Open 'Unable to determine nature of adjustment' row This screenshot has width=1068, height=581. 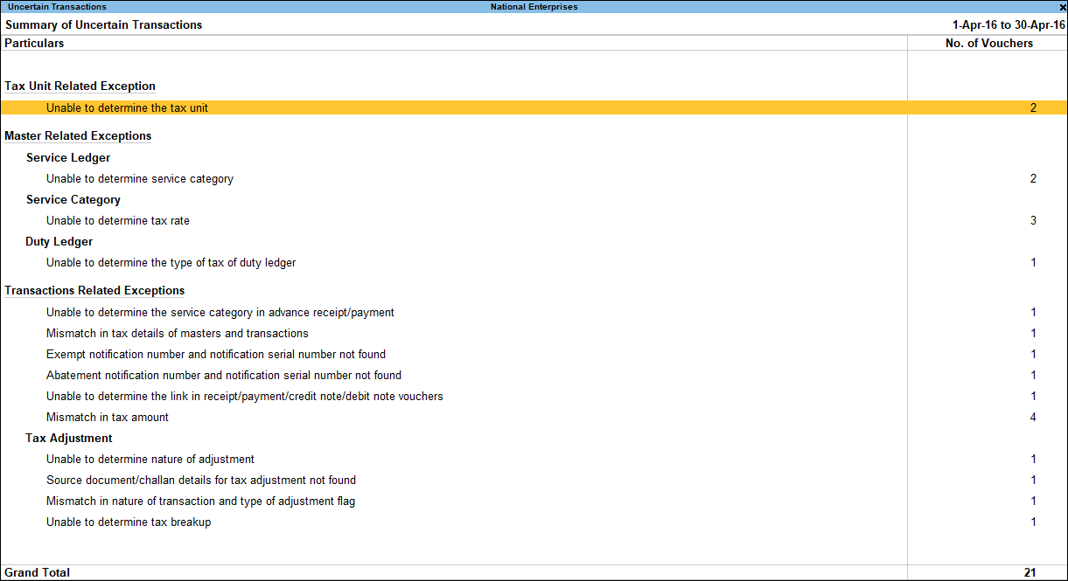coord(534,460)
